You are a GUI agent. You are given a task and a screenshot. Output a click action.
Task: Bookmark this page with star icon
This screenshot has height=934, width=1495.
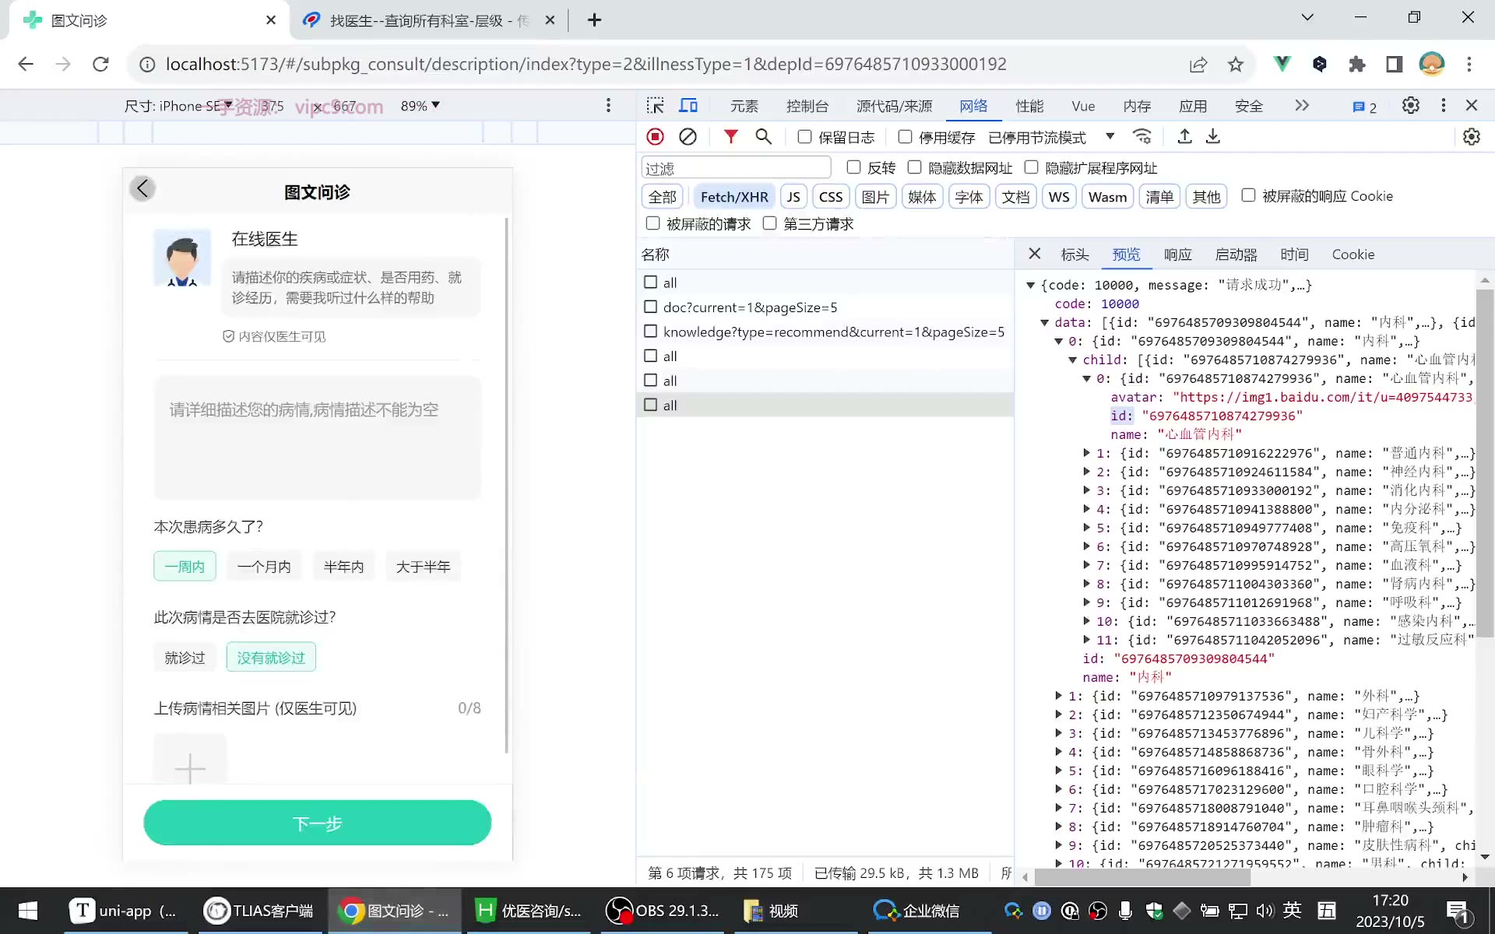pyautogui.click(x=1235, y=65)
